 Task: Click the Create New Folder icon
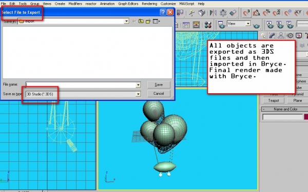(x=148, y=21)
